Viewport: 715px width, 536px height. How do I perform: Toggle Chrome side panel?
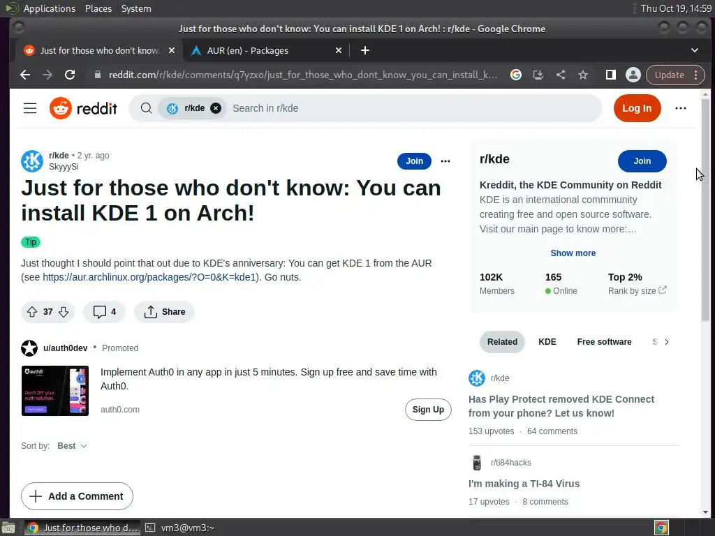tap(610, 75)
